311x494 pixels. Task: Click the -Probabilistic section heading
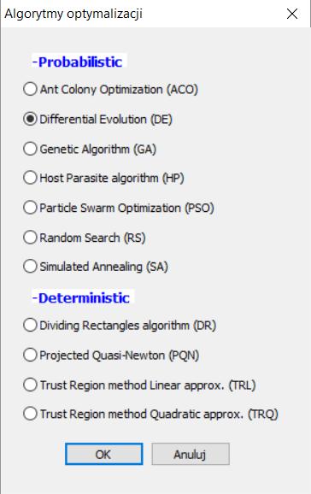point(78,62)
